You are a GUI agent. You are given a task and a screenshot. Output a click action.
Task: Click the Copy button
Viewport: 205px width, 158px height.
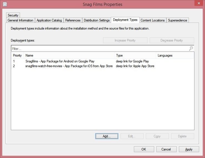157,136
